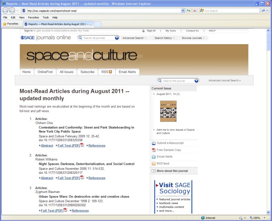Image resolution: width=272 pixels, height=221 pixels.
Task: Open the File menu
Action: point(5,17)
